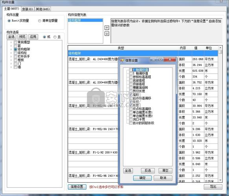Click the 应用 button
This screenshot has height=196, width=229.
coord(33,37)
